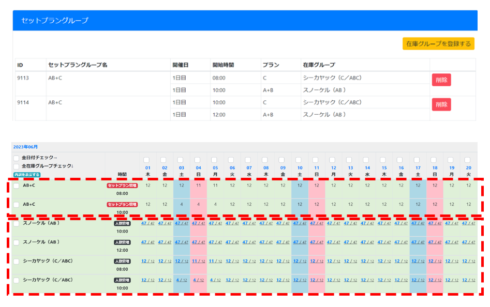This screenshot has height=307, width=490.
Task: Delete set plan group ID 9113
Action: (x=441, y=80)
